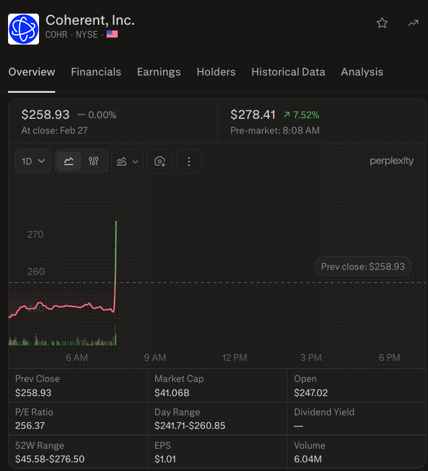The image size is (428, 471).
Task: Click the Market Cap $41.06B value
Action: coord(172,393)
